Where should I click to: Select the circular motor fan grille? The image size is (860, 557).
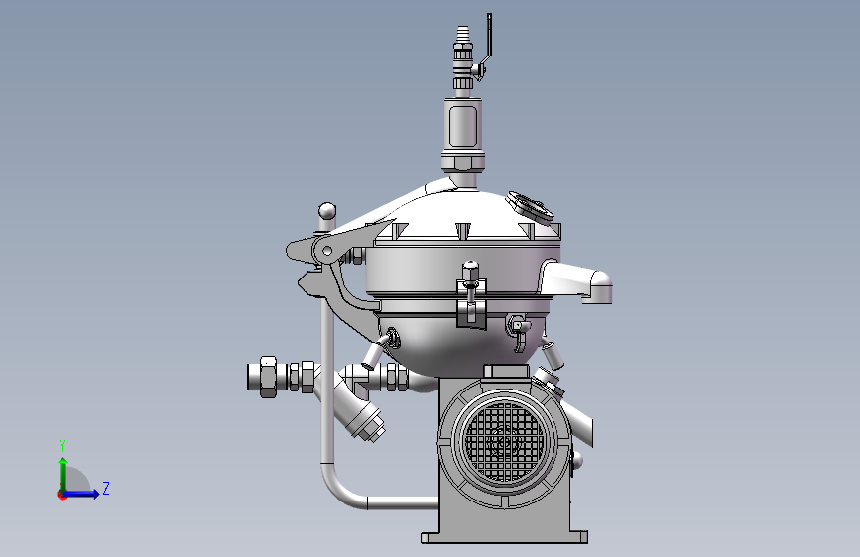tap(505, 442)
